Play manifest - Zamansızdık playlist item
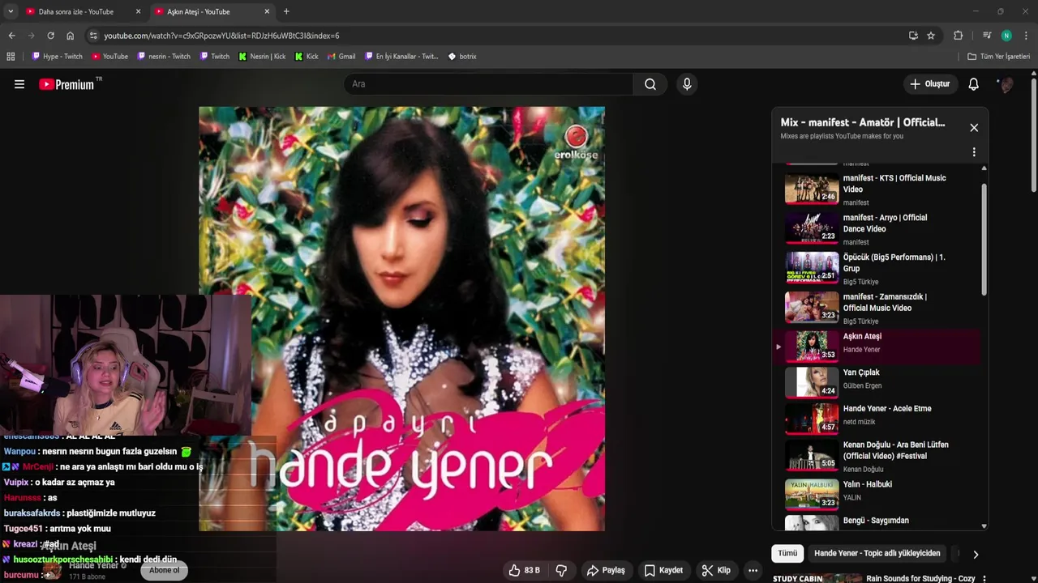1038x583 pixels. [878, 309]
